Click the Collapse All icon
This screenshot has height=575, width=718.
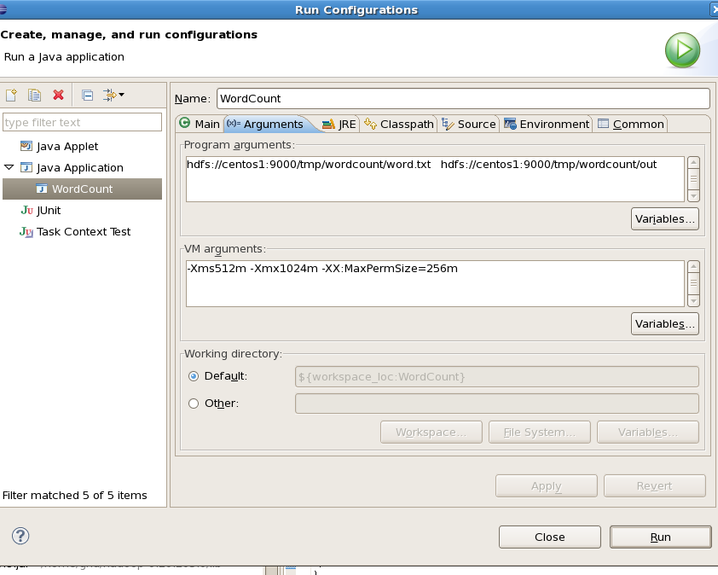point(88,95)
